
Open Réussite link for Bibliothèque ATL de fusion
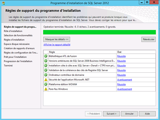121,56
